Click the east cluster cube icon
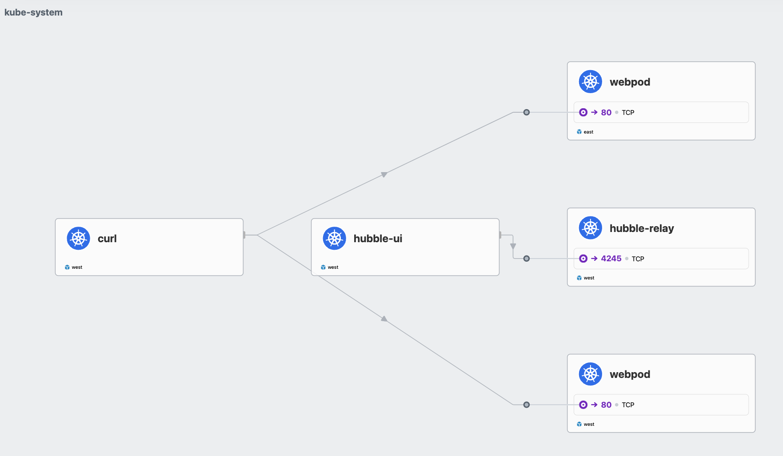 [579, 132]
